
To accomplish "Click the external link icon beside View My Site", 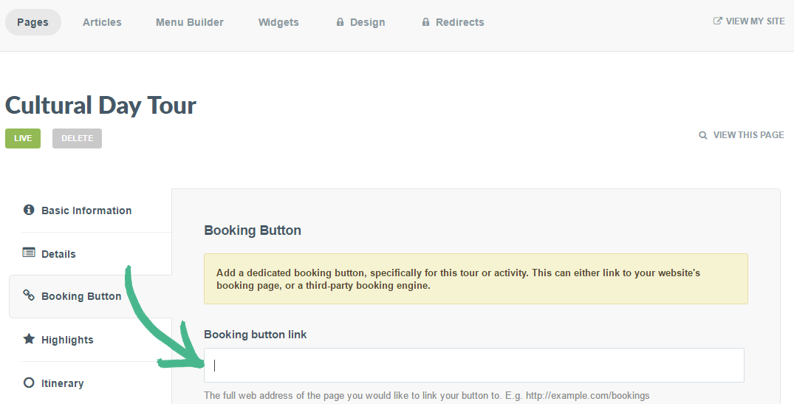I will (x=717, y=21).
